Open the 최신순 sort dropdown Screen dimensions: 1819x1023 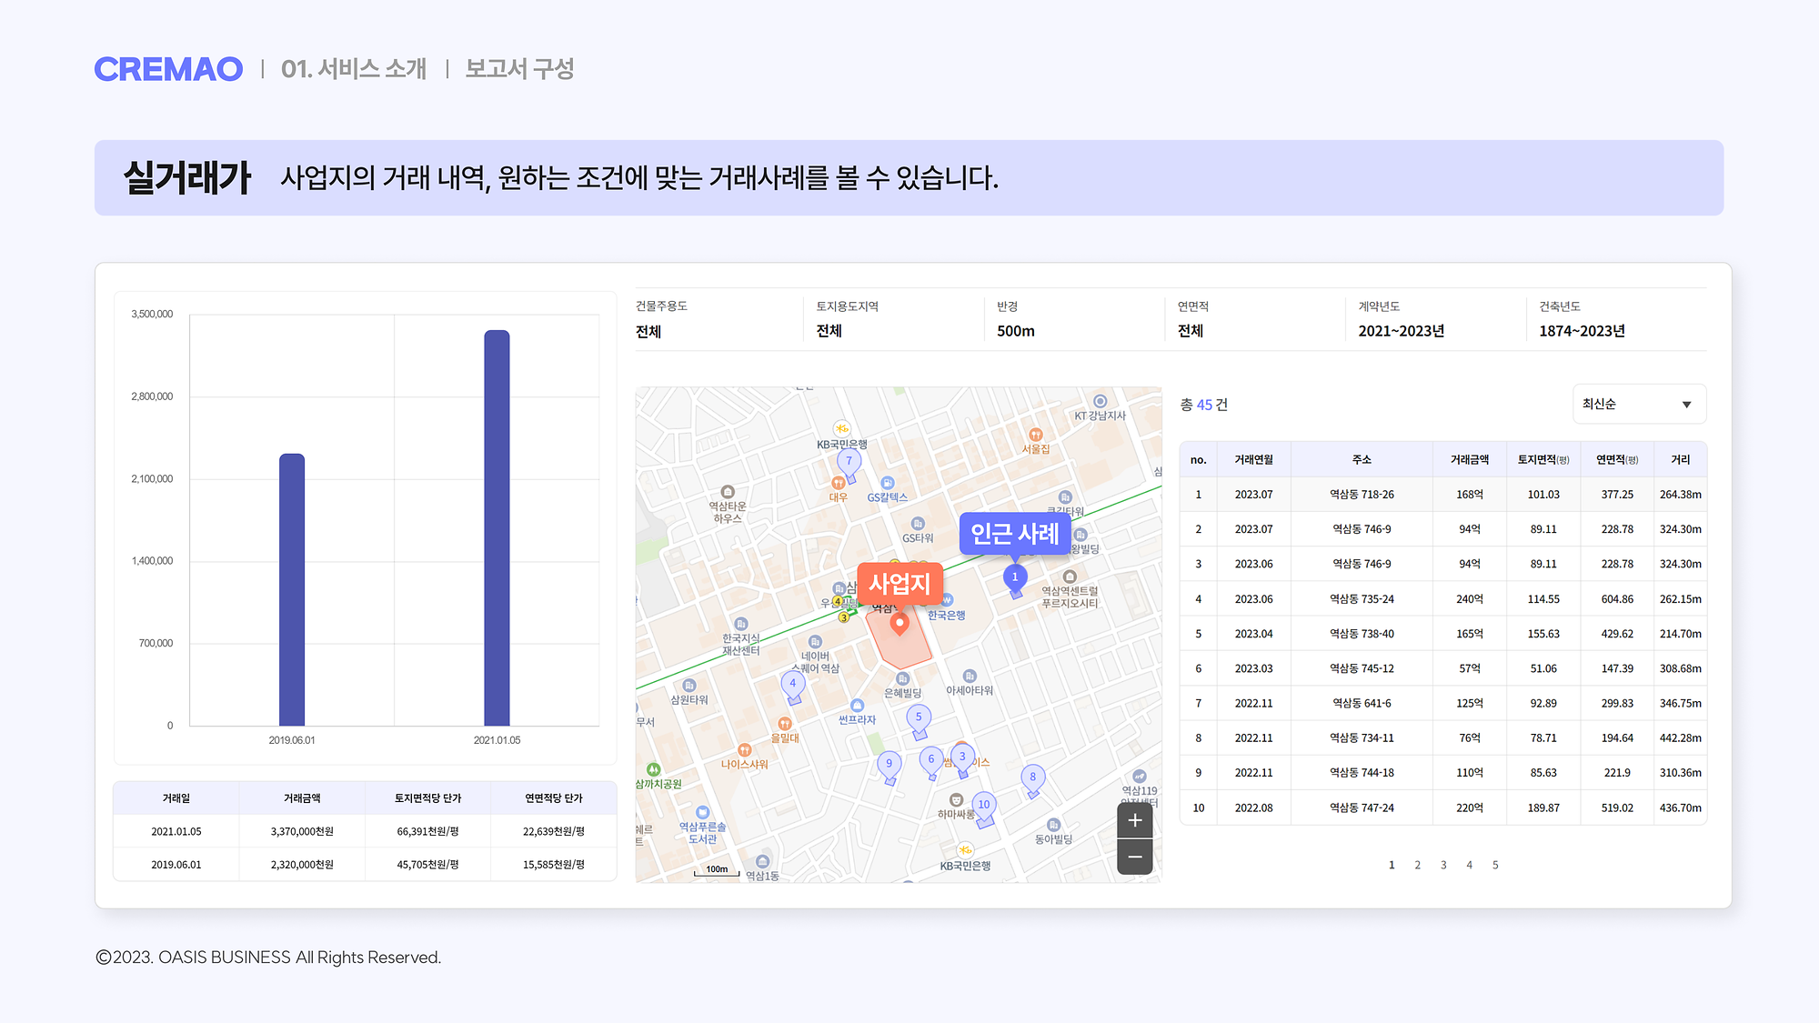point(1639,404)
